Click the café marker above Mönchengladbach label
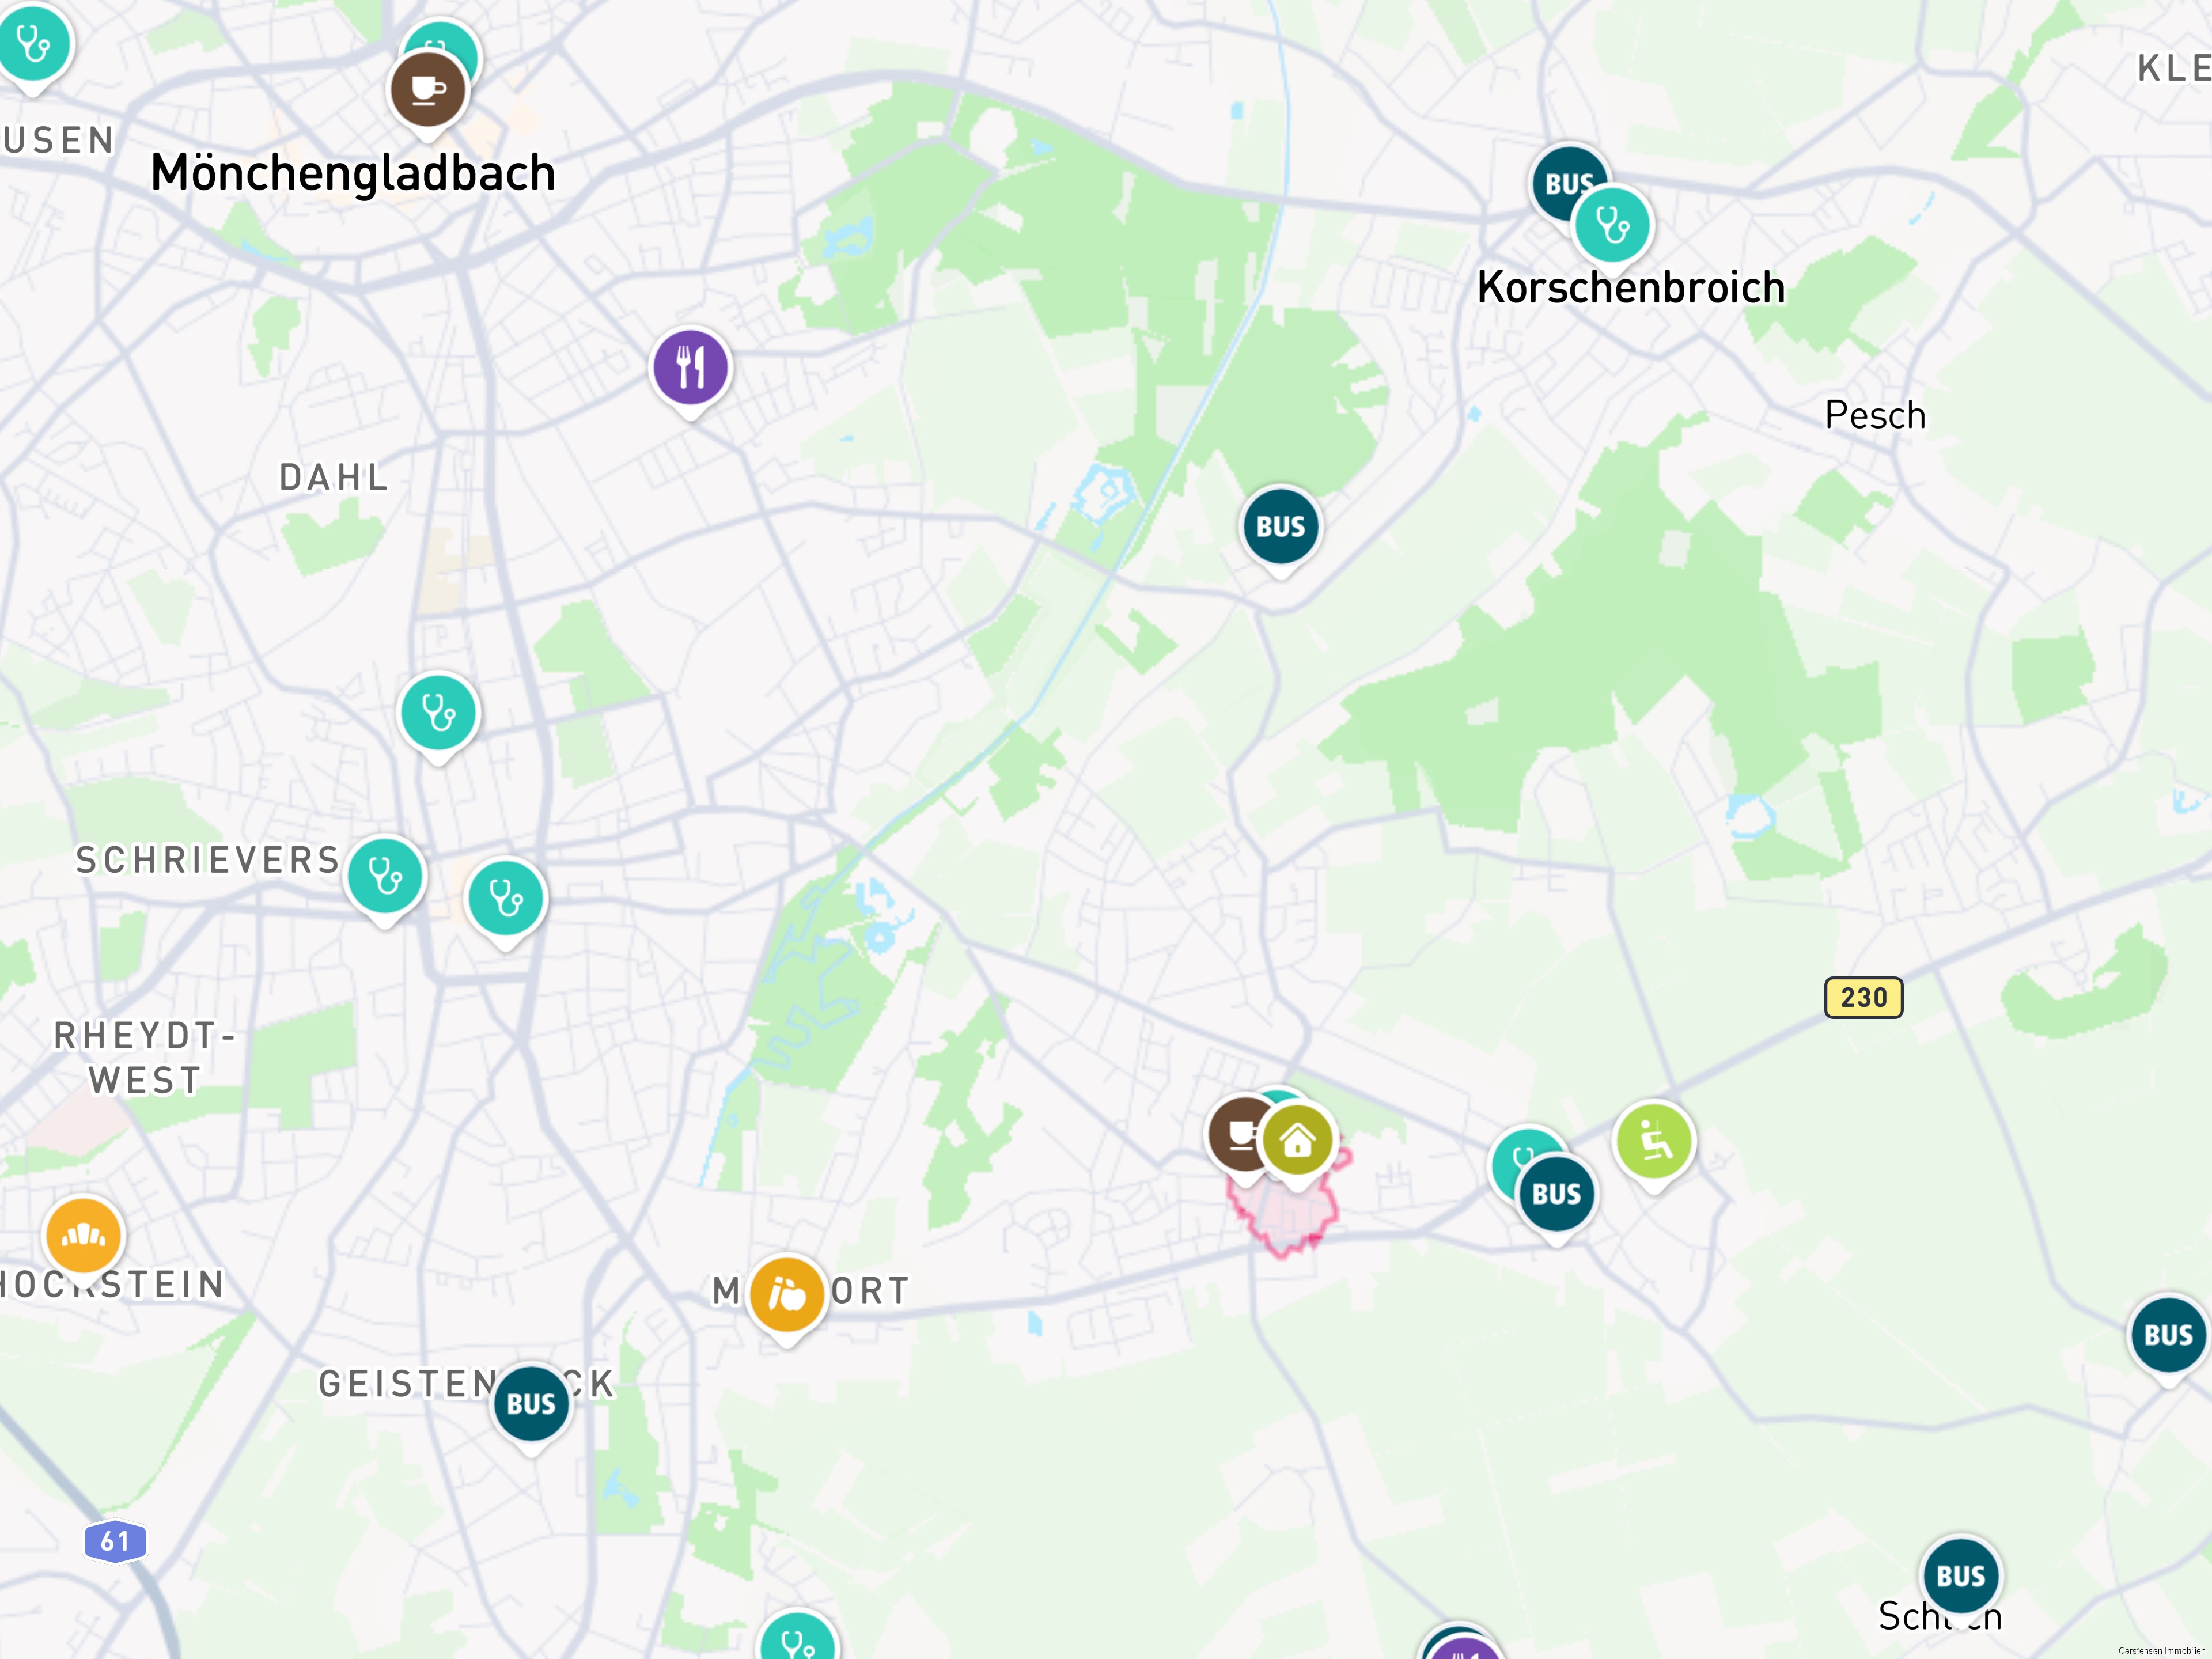 (427, 90)
